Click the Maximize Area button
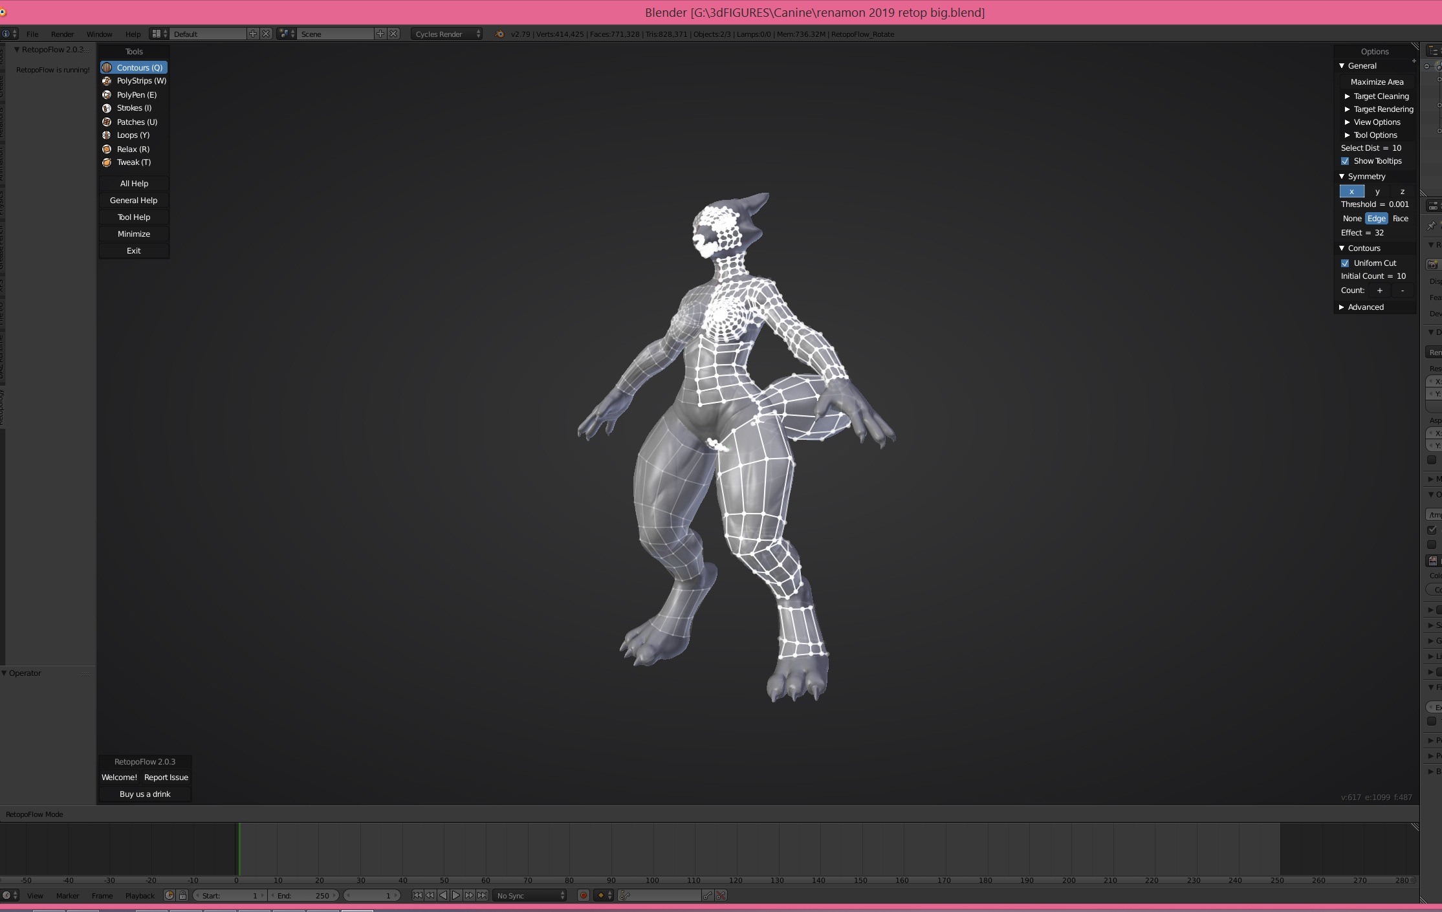Viewport: 1442px width, 912px height. [1377, 82]
